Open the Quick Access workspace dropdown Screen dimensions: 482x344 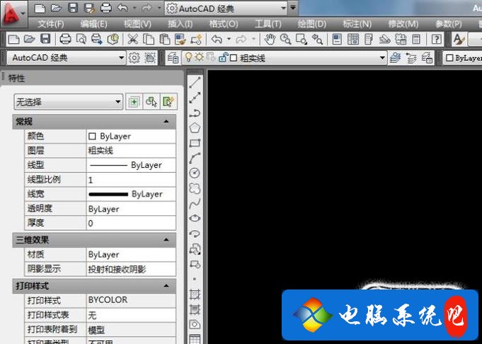click(x=226, y=8)
